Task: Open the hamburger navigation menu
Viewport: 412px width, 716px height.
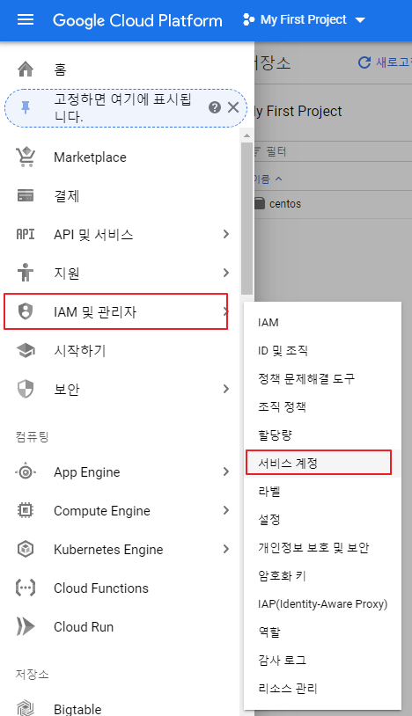Action: pos(26,20)
